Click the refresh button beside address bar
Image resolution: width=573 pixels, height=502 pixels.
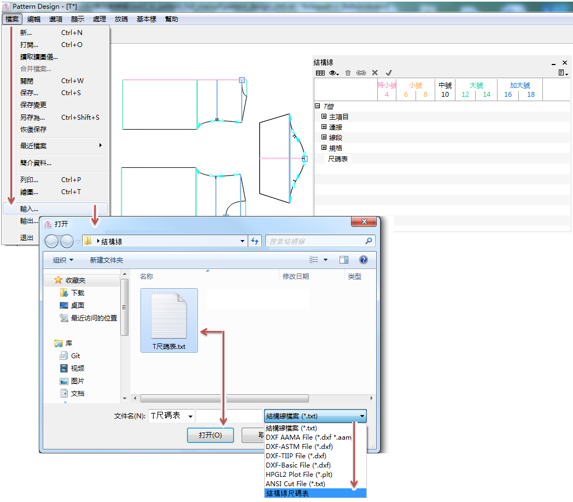[255, 241]
